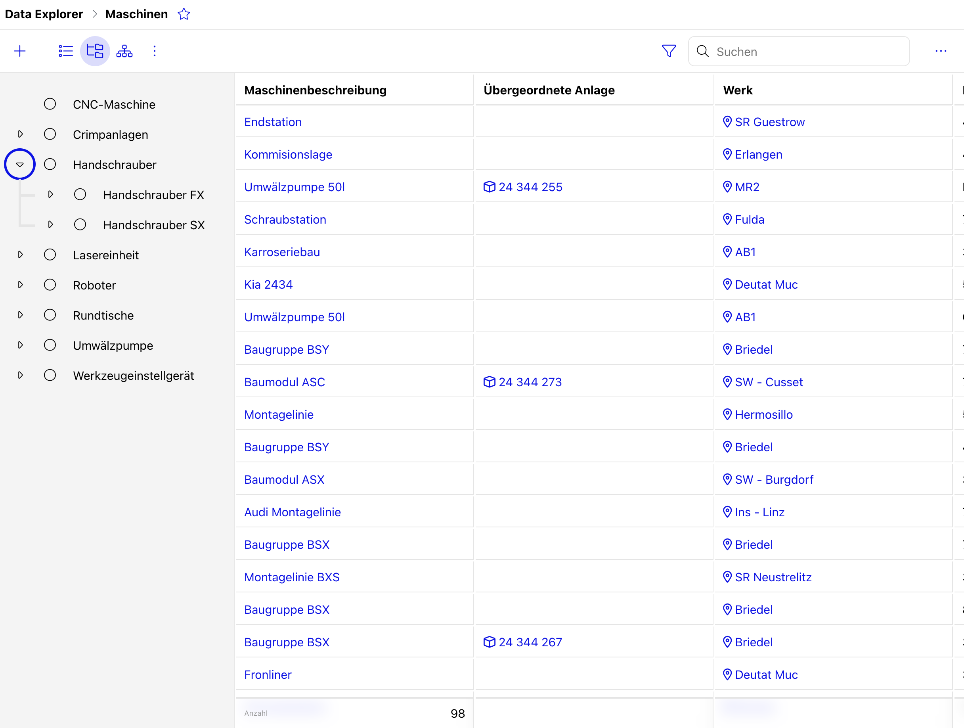
Task: Select the Handschrauber radio button
Action: (x=50, y=164)
